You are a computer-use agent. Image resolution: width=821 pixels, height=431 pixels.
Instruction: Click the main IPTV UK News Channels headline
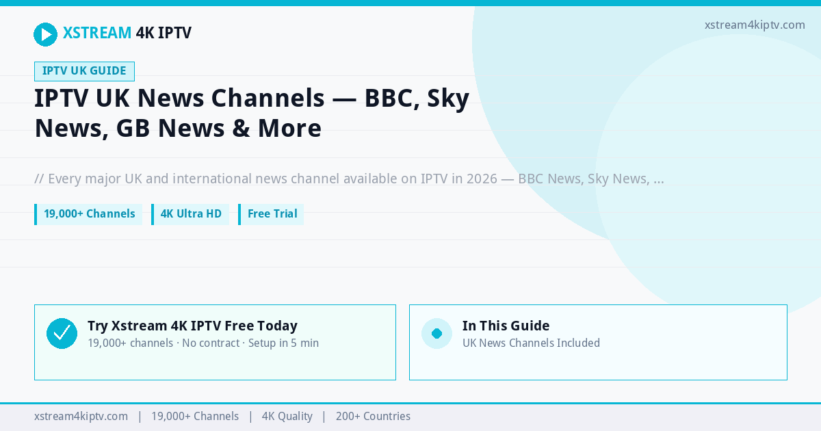tap(252, 113)
